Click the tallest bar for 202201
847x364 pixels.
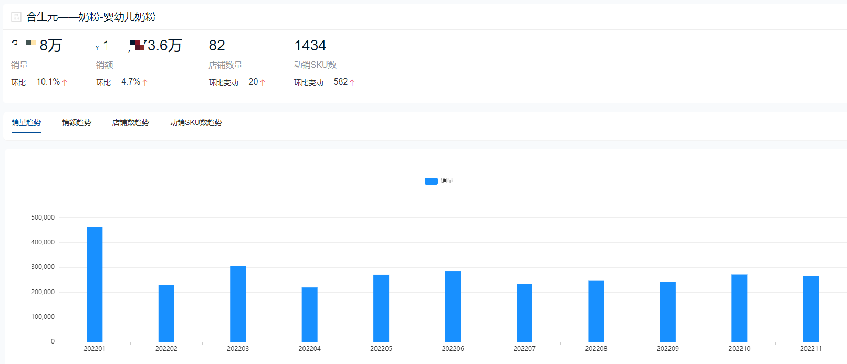(x=95, y=284)
